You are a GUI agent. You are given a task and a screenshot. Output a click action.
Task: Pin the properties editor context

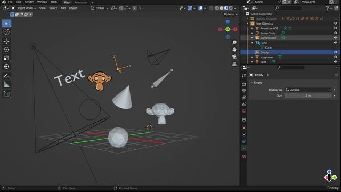click(x=336, y=75)
